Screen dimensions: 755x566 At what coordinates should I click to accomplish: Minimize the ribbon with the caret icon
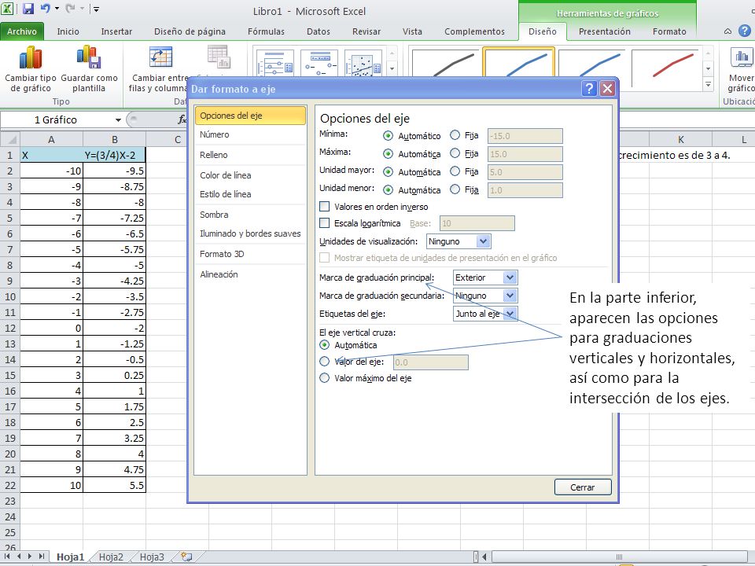click(x=727, y=31)
